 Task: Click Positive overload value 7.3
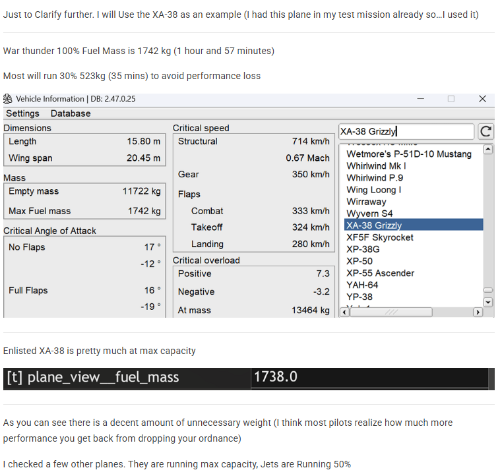(x=323, y=274)
